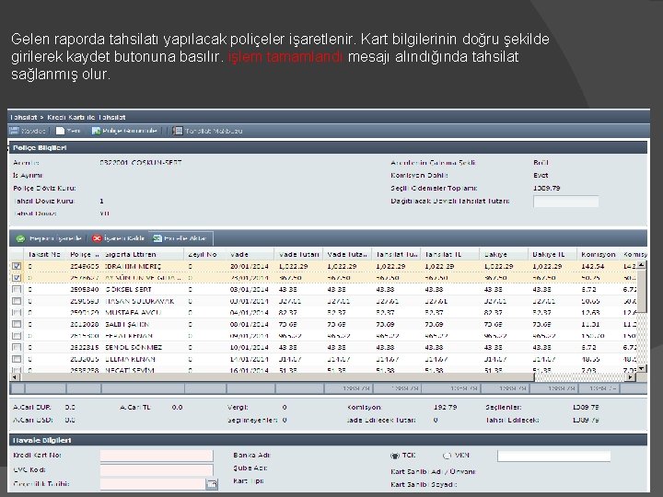The width and height of the screenshot is (663, 497).
Task: Click the 142.54 commission cell
Action: pyautogui.click(x=592, y=266)
